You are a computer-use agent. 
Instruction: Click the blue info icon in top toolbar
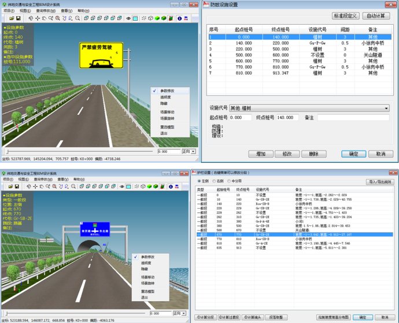[179, 18]
